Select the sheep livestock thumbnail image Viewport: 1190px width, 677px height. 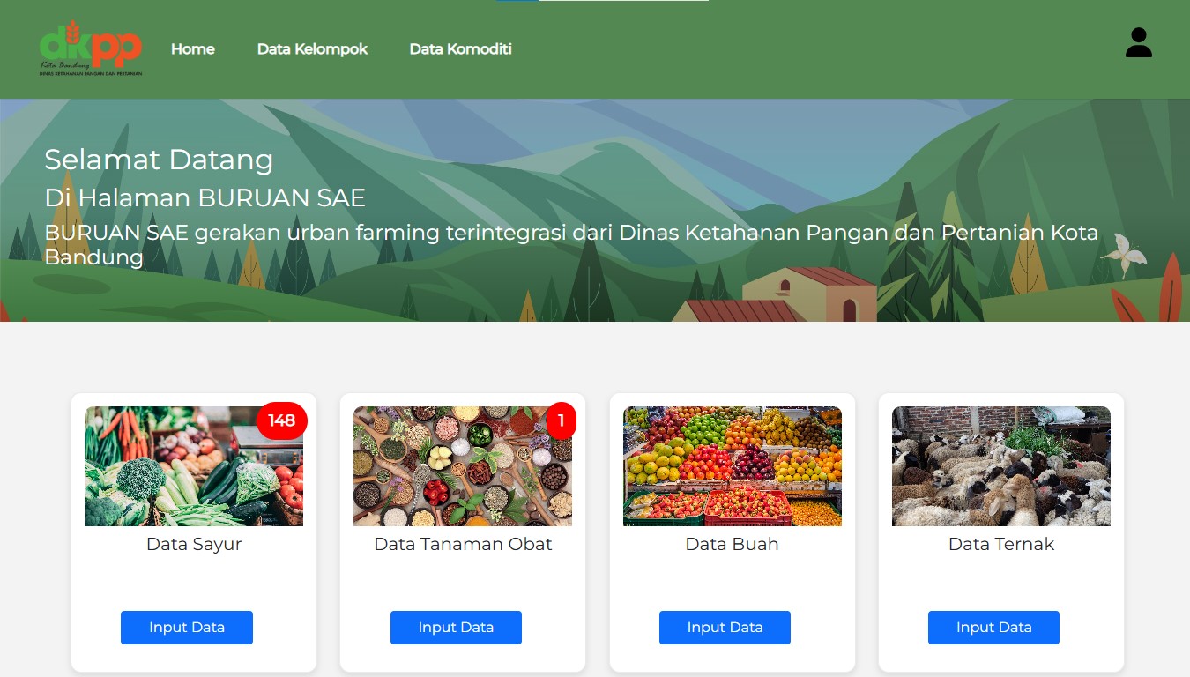click(1001, 466)
